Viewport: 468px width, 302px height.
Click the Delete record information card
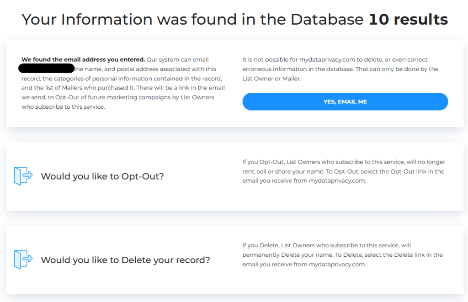(x=234, y=260)
